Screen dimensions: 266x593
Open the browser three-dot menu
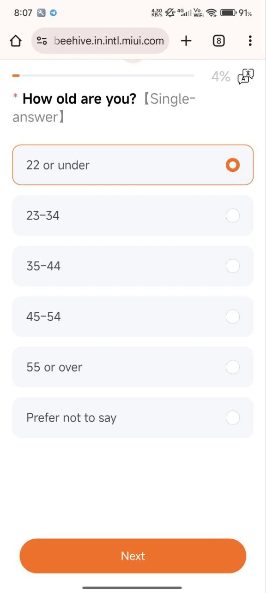tap(250, 41)
